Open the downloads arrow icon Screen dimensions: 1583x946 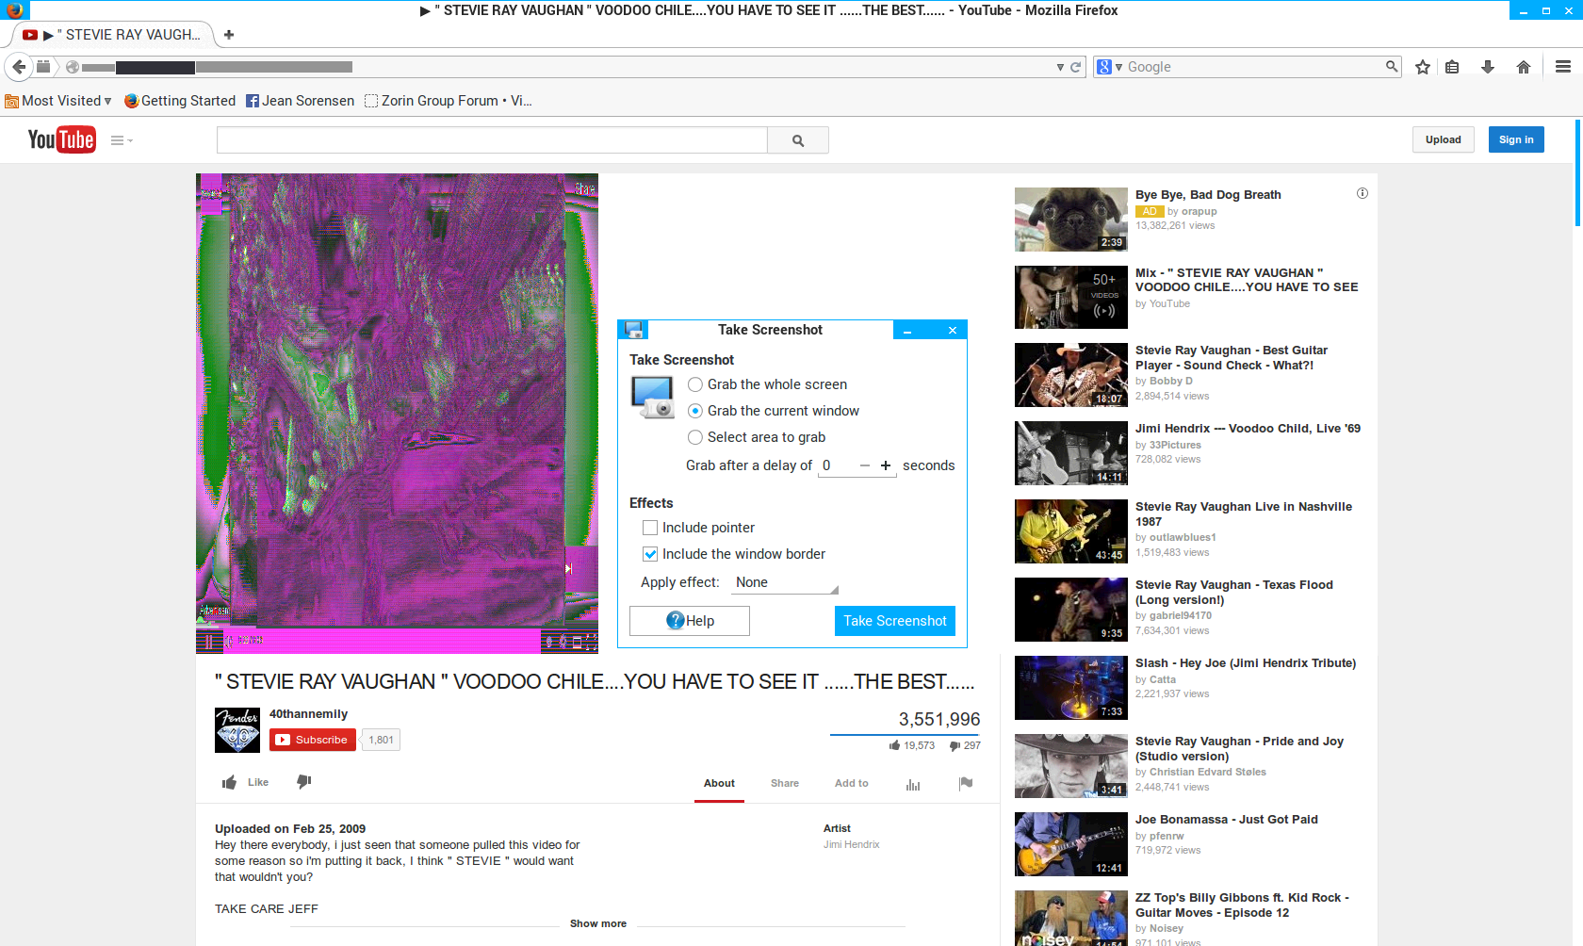pos(1488,67)
